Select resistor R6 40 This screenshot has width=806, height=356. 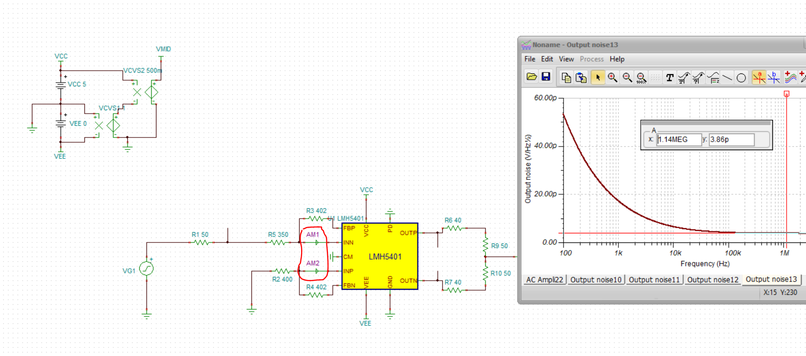point(454,228)
